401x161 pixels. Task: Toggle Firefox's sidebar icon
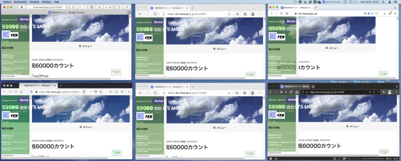pyautogui.click(x=116, y=91)
